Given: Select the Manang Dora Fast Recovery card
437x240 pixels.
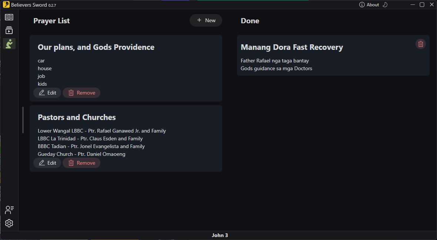Looking at the screenshot, I should [333, 55].
